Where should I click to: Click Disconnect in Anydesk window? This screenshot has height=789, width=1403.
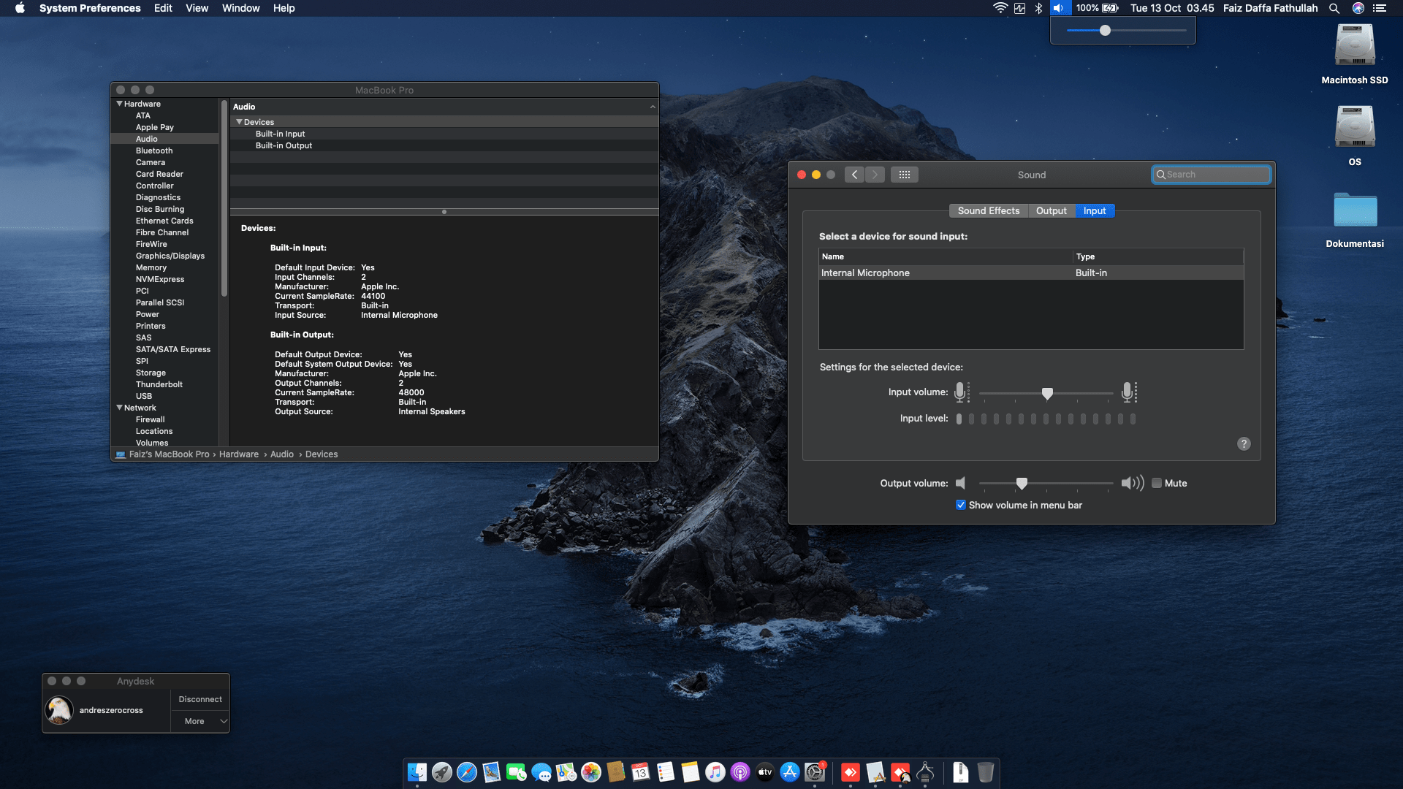point(200,699)
